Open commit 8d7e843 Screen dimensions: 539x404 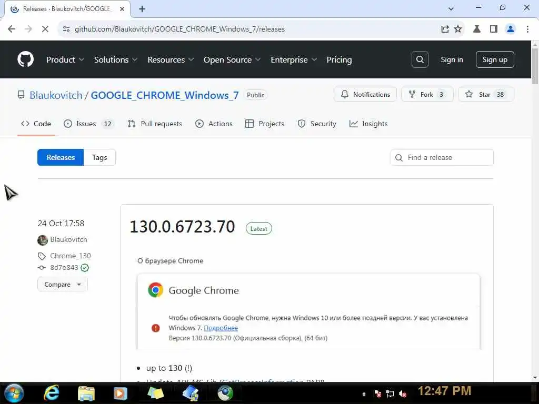(64, 268)
